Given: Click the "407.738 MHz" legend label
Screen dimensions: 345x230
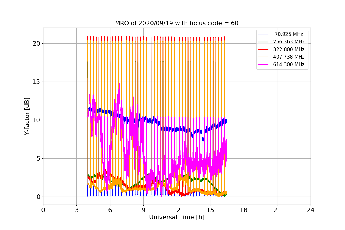Looking at the screenshot, I should pos(289,57).
